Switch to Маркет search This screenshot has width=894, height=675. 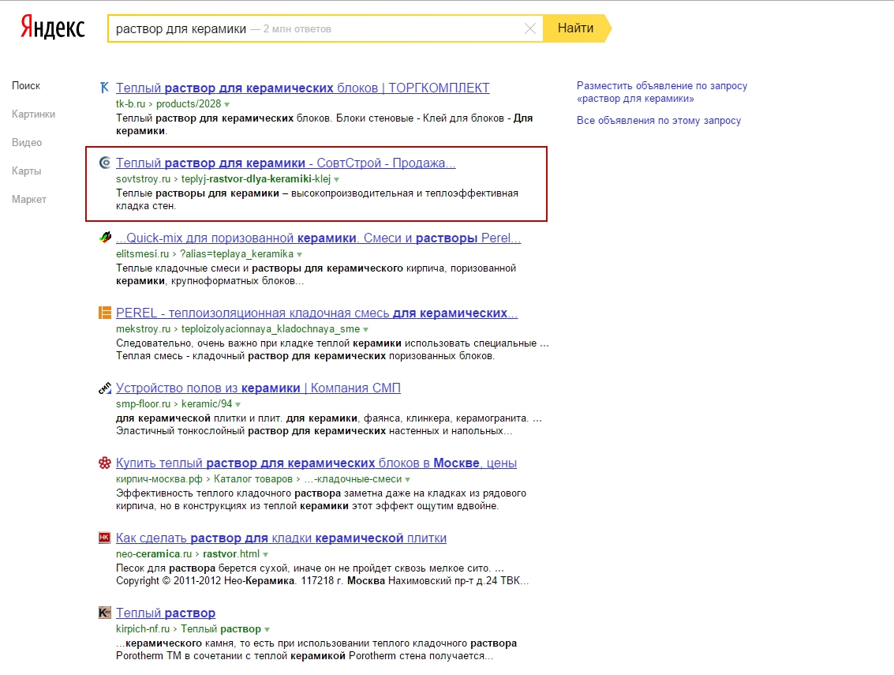click(x=29, y=200)
